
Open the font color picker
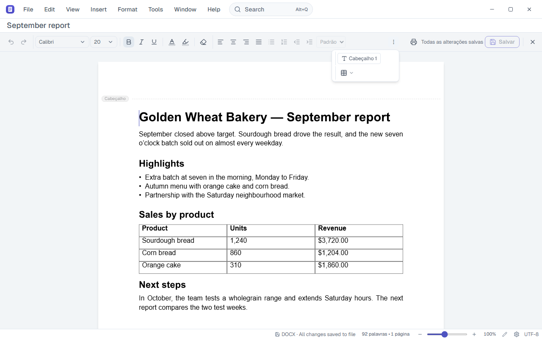(x=172, y=42)
